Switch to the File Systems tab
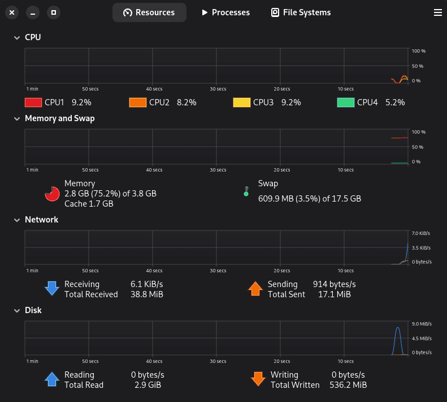The height and width of the screenshot is (402, 447). coord(301,12)
